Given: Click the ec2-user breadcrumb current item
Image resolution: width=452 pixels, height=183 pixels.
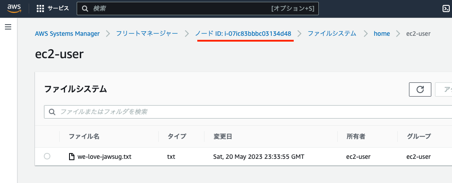Looking at the screenshot, I should 418,34.
